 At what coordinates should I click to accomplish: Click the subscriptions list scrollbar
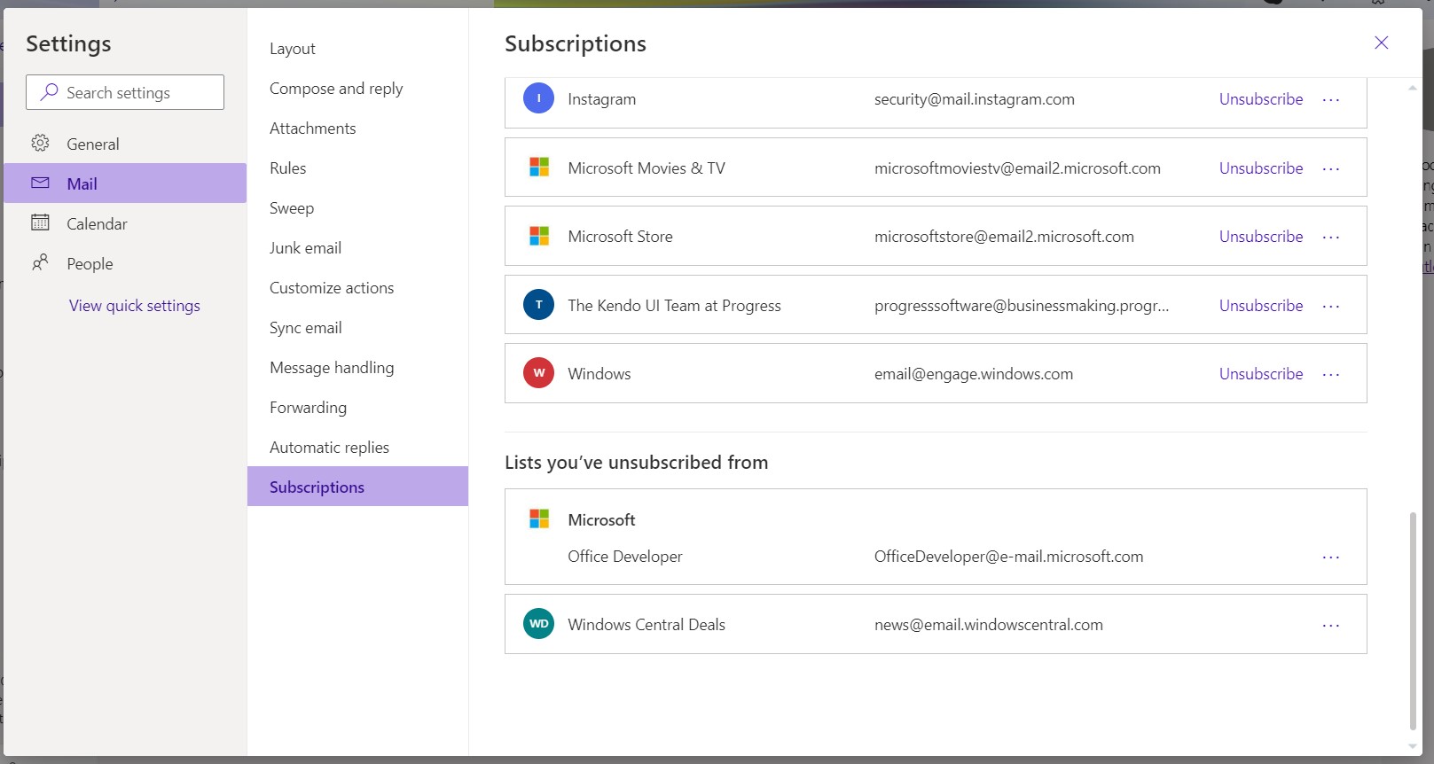pos(1412,620)
